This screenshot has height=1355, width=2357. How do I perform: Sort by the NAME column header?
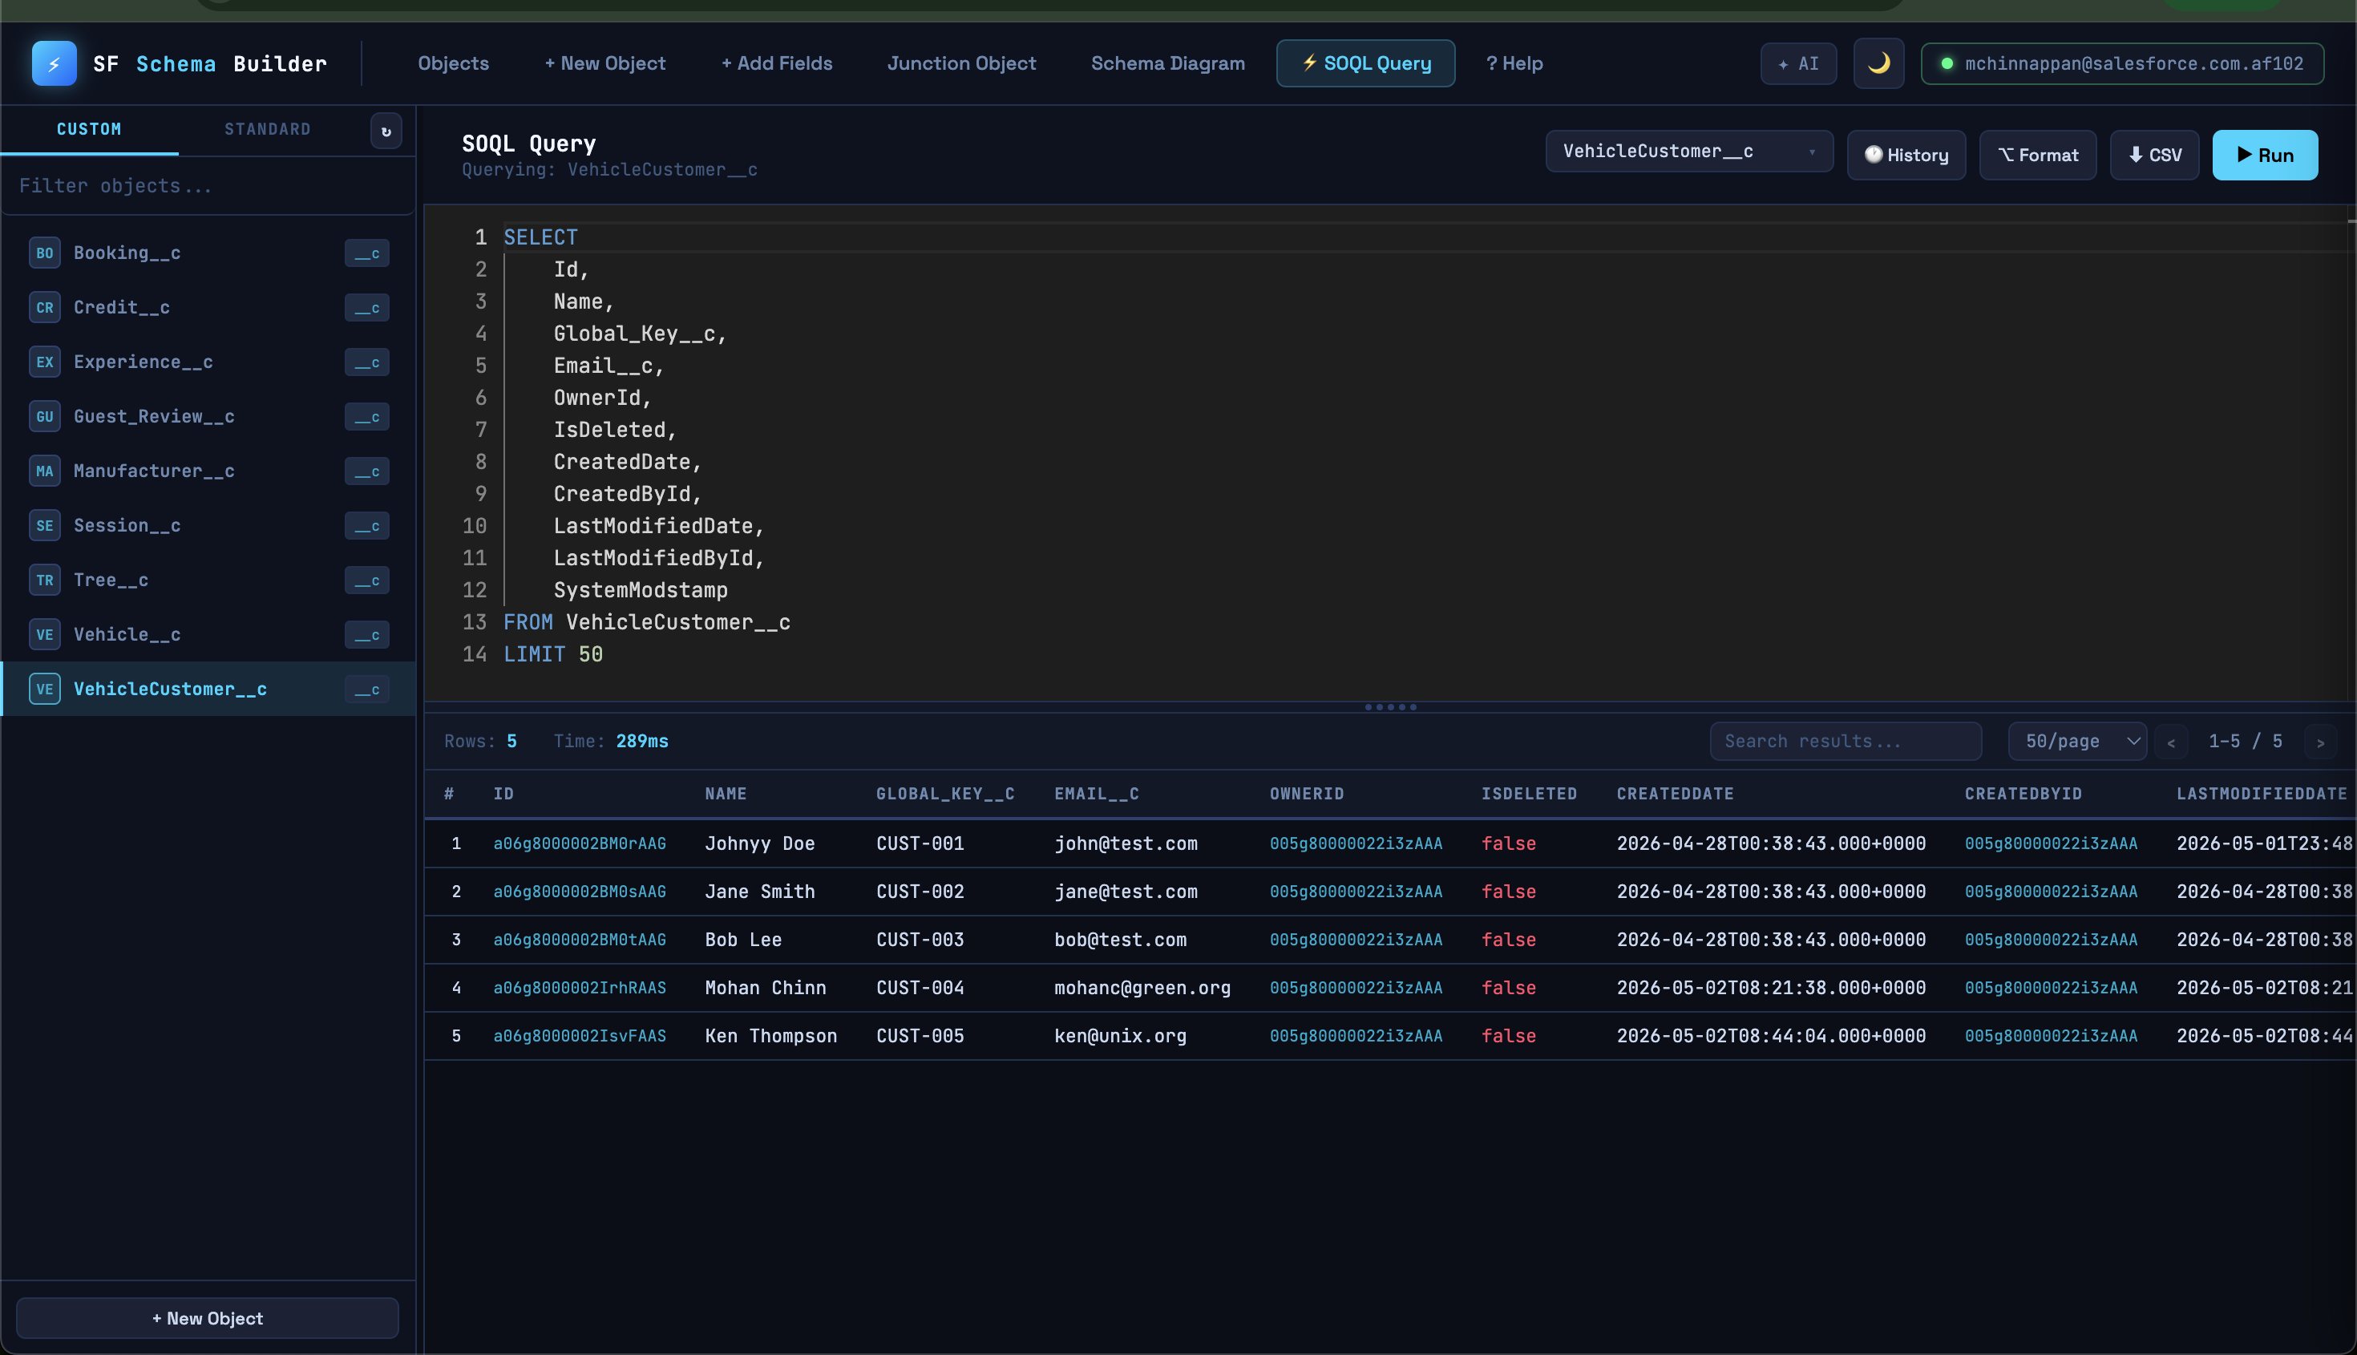point(726,794)
